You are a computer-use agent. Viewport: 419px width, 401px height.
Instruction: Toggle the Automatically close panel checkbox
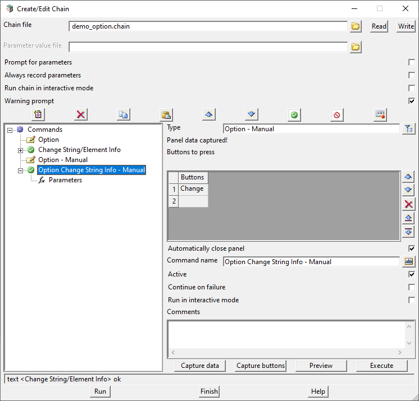[x=412, y=248]
